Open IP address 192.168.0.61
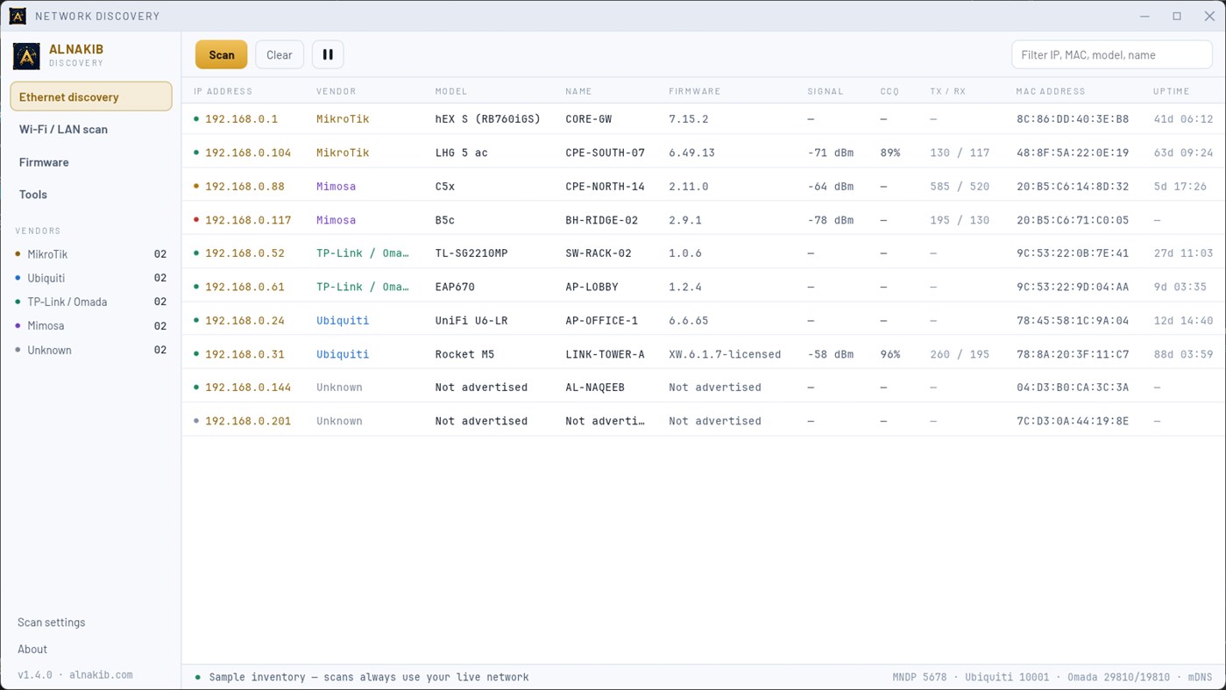Screen dimensions: 1226x690 pyautogui.click(x=244, y=287)
